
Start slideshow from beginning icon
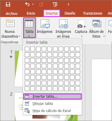55,4
